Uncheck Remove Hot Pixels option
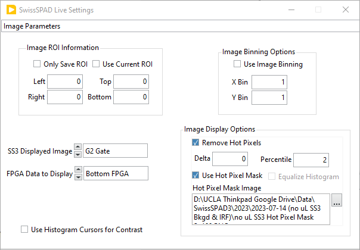Screen dimensions: 360x250 [195, 142]
